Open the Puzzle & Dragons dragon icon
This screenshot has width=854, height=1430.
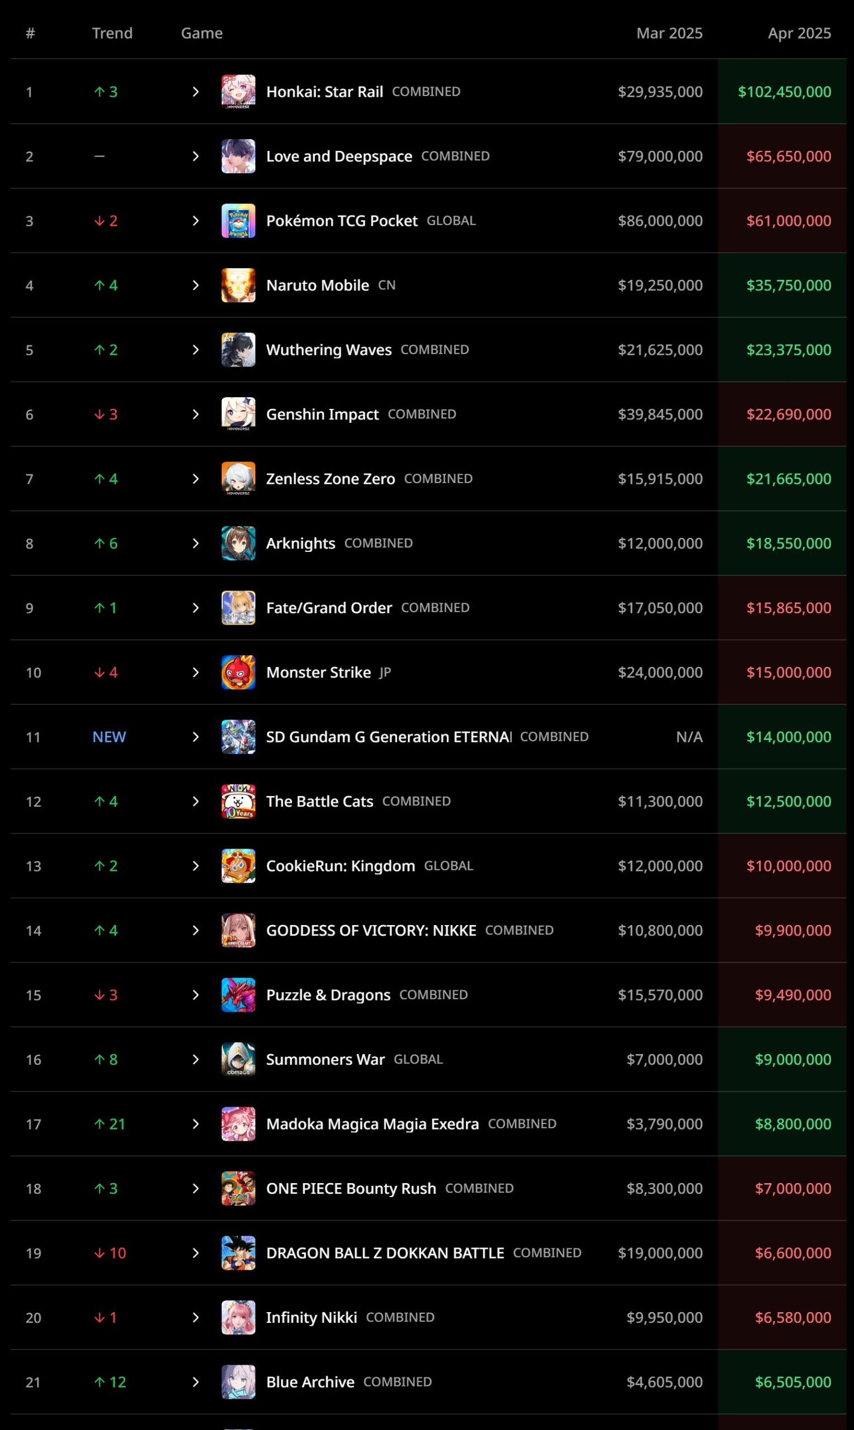(x=238, y=994)
